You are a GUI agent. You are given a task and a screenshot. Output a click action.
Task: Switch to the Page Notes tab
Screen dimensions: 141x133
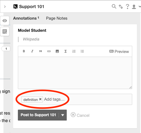point(57,18)
